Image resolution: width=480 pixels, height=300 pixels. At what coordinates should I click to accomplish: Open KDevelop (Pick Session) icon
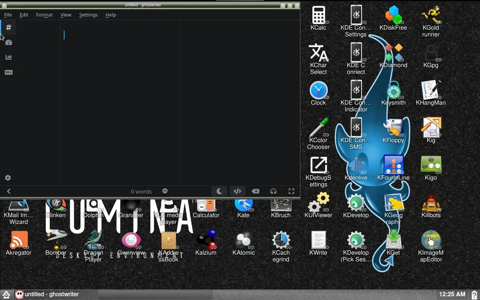point(356,246)
